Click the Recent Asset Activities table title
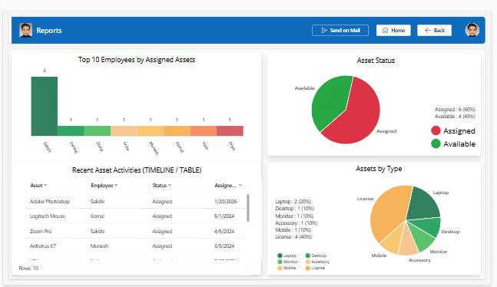Image resolution: width=497 pixels, height=287 pixels. coord(137,170)
